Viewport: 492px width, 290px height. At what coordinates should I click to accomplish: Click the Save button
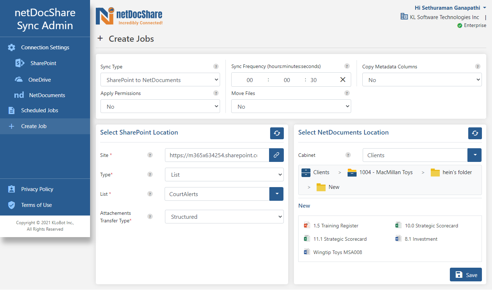point(466,275)
